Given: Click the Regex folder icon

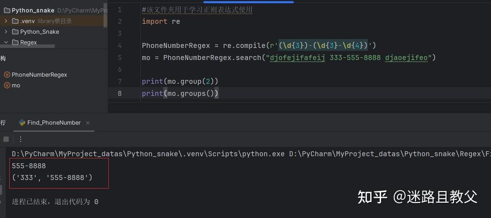Looking at the screenshot, I should (x=15, y=43).
